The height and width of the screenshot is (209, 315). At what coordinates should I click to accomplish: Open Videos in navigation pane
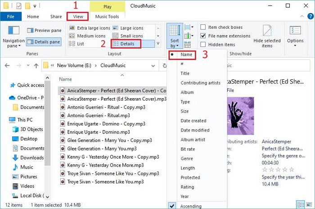click(x=23, y=186)
